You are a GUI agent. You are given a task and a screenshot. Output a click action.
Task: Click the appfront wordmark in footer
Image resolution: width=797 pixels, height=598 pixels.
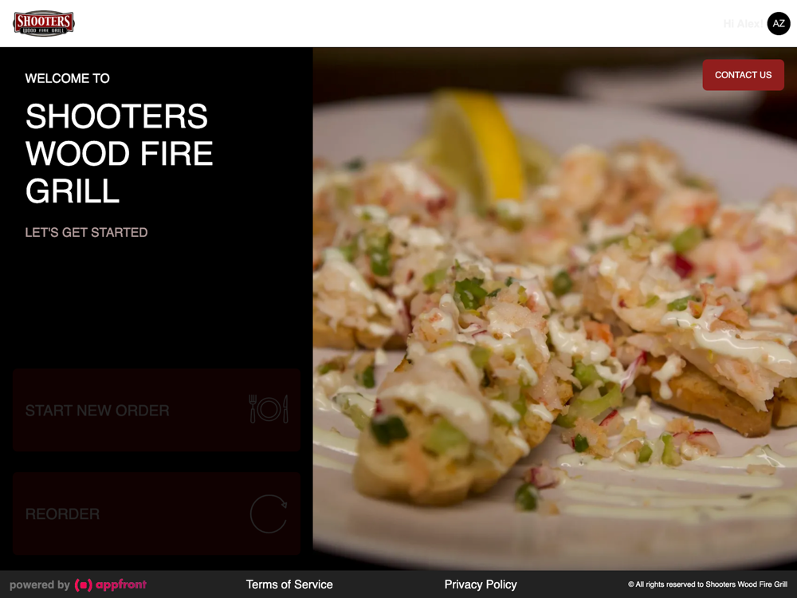pyautogui.click(x=121, y=584)
